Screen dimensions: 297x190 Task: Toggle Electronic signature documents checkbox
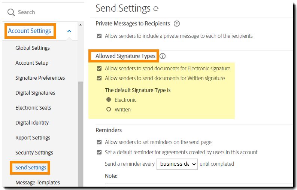click(99, 68)
